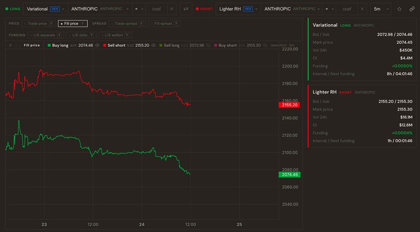Swap long and short sides icon
Viewport: 420px width, 232px height.
click(x=186, y=9)
